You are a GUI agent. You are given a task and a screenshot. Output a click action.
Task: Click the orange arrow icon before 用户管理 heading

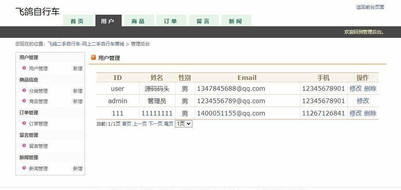[x=93, y=58]
